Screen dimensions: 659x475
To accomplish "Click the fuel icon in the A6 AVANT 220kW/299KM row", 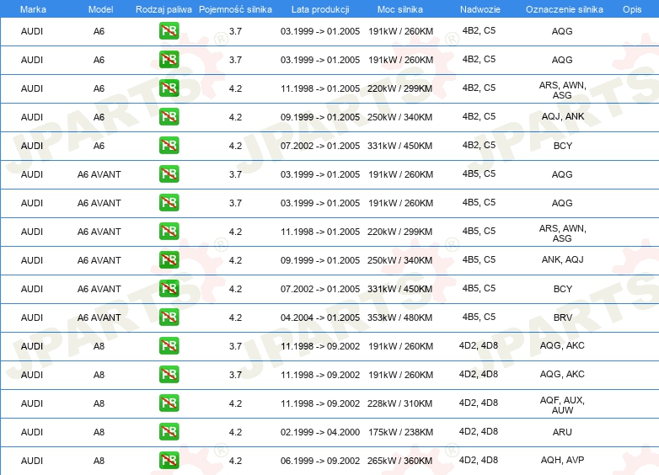I will 169,232.
